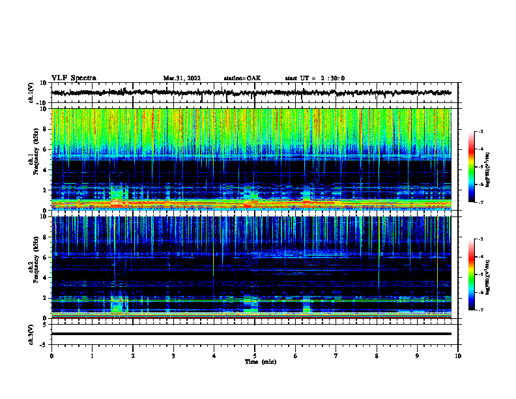
Task: Click time axis tick label "7"
Action: tap(336, 356)
